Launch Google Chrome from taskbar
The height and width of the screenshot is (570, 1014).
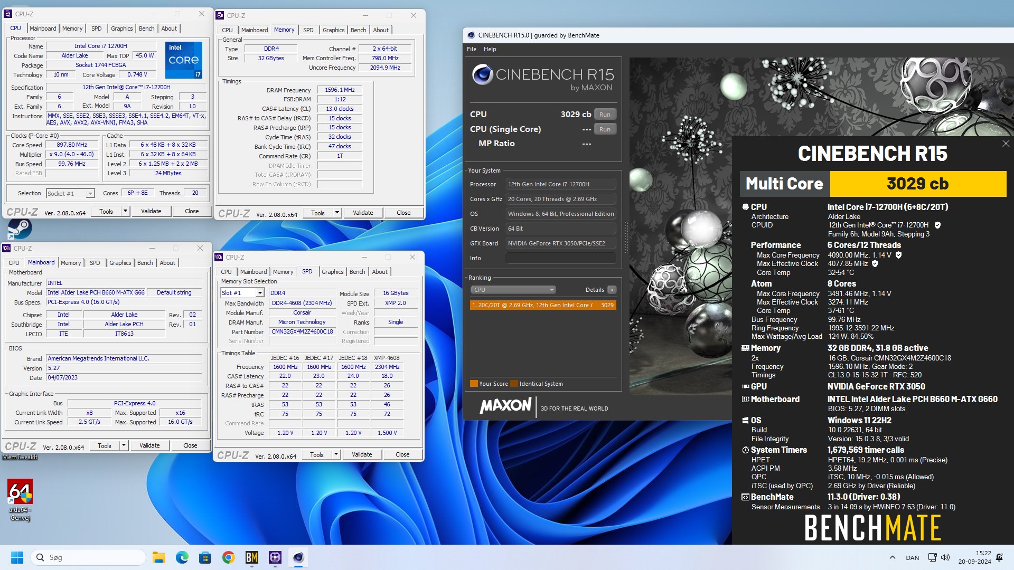click(228, 557)
